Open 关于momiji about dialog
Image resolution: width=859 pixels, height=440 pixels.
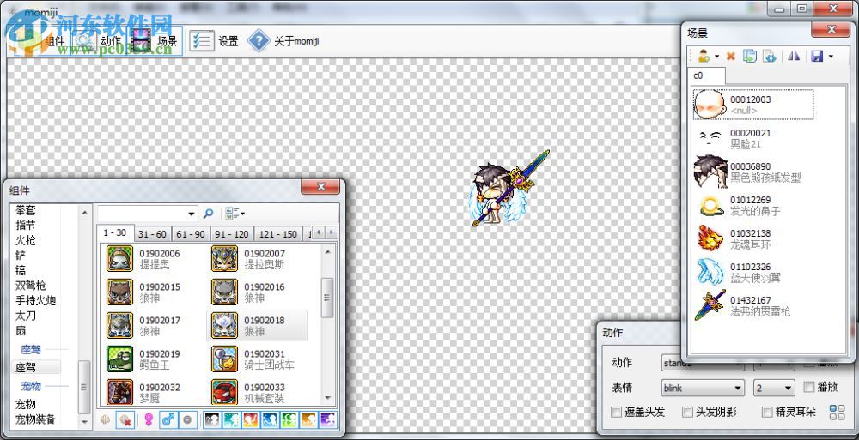tap(283, 41)
